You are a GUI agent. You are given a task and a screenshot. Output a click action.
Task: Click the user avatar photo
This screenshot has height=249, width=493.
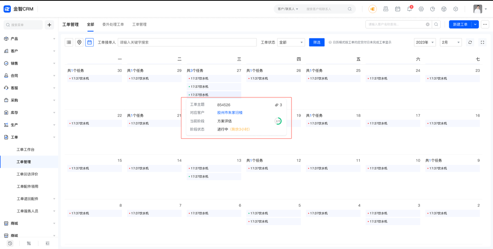tap(478, 9)
